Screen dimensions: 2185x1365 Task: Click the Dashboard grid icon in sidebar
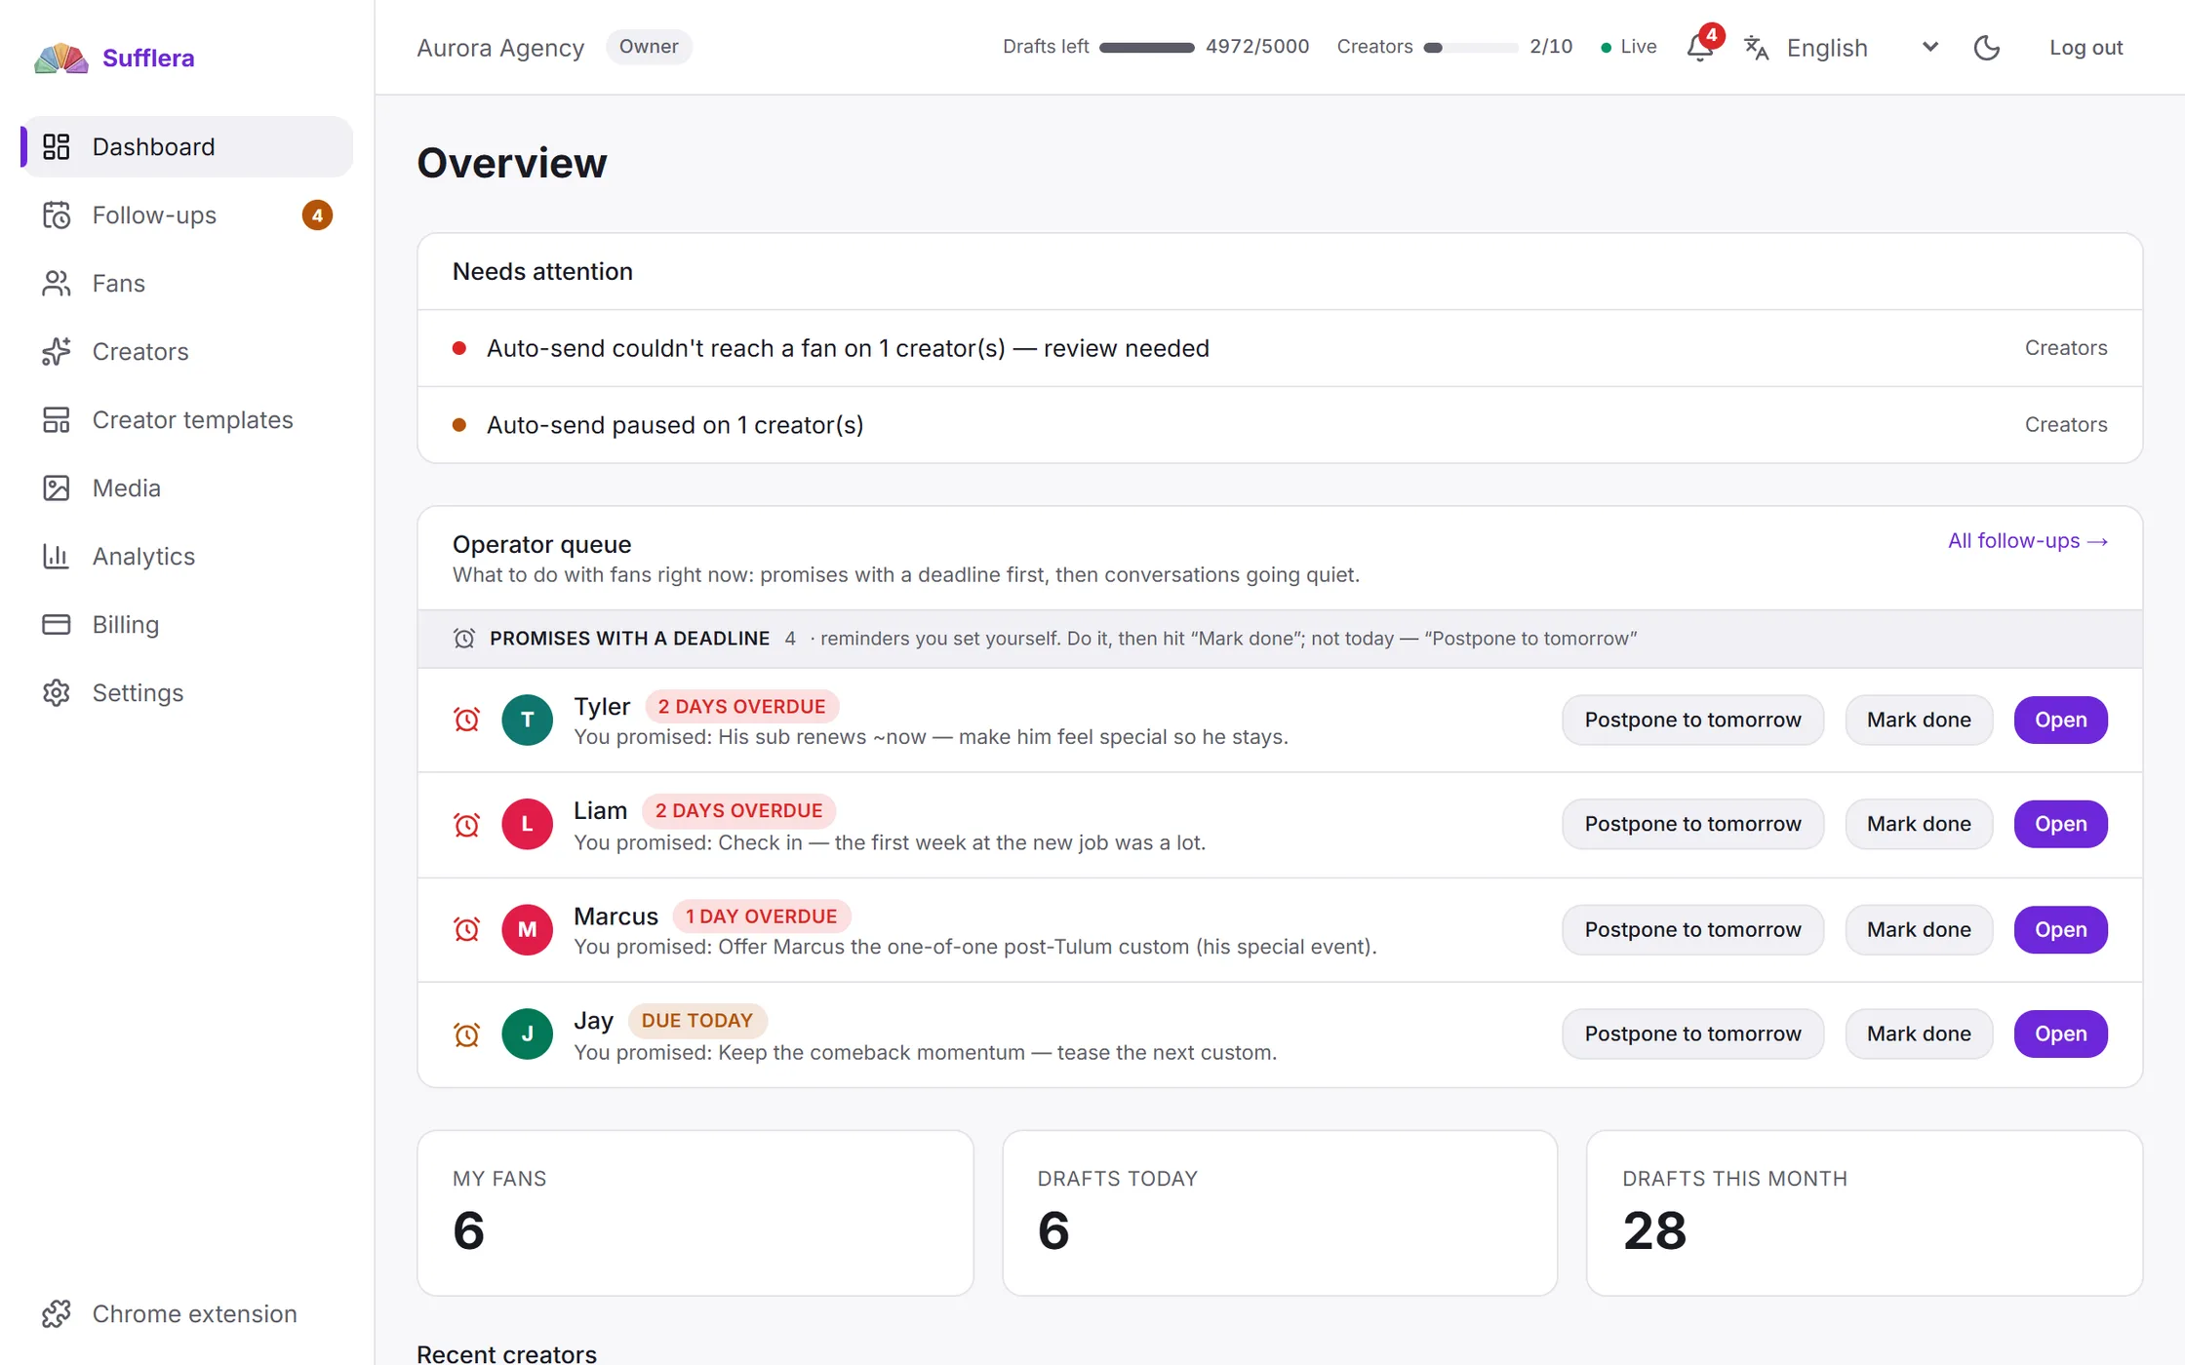point(57,146)
